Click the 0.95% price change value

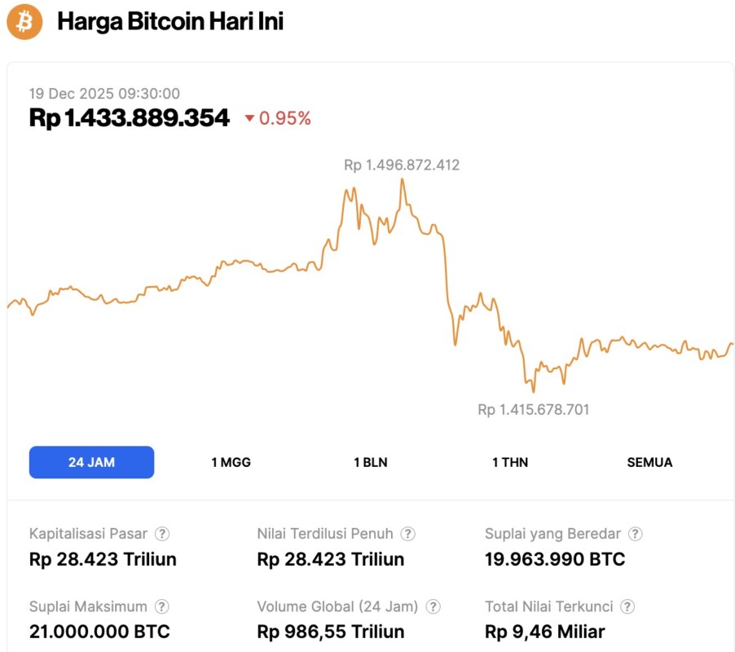coord(285,119)
